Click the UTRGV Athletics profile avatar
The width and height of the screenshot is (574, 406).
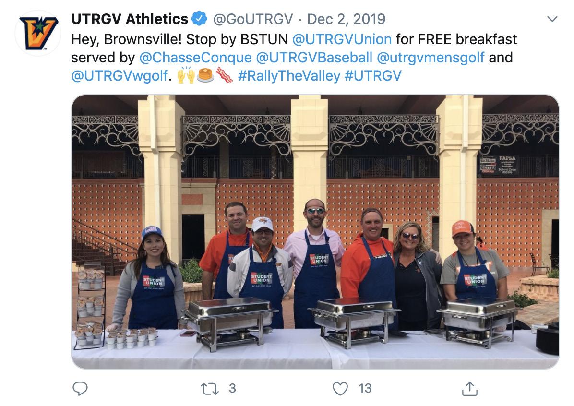[38, 33]
